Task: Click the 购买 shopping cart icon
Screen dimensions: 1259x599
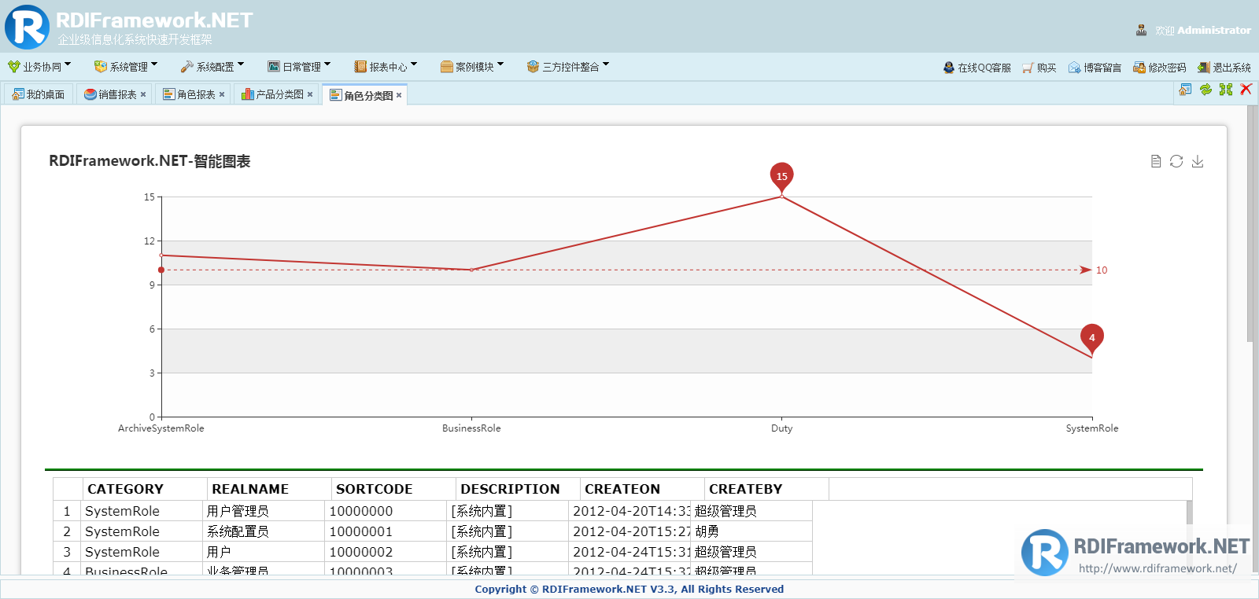Action: pos(1028,68)
